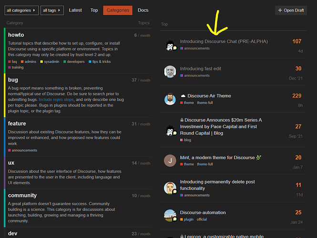Viewport: 317px width, 238px height.
Task: Open the official tag under Discourse-automation
Action: 202,219
